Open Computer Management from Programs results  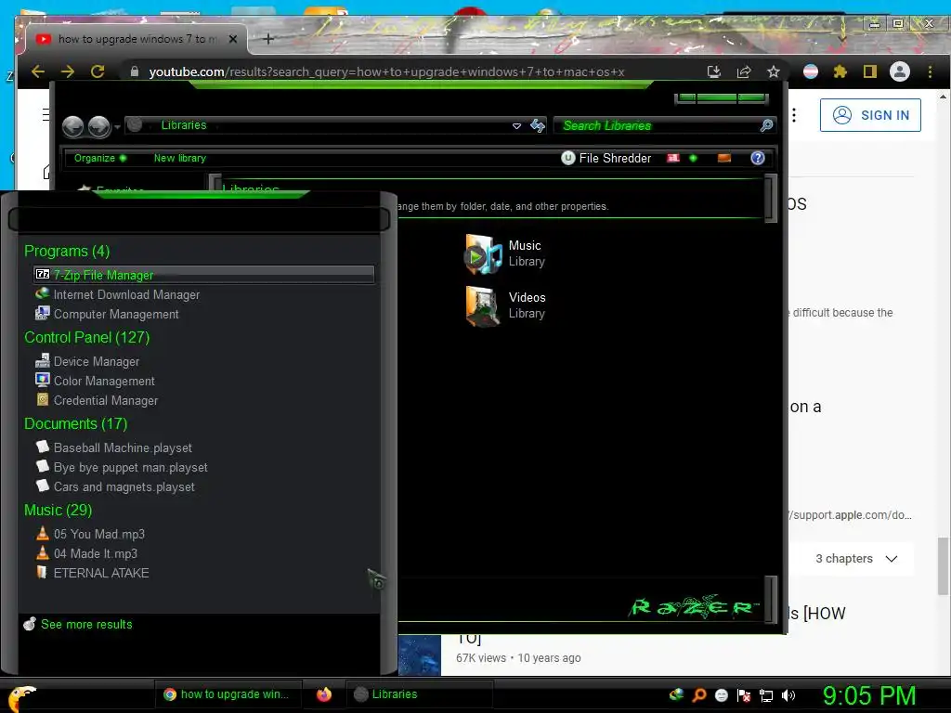click(x=108, y=314)
